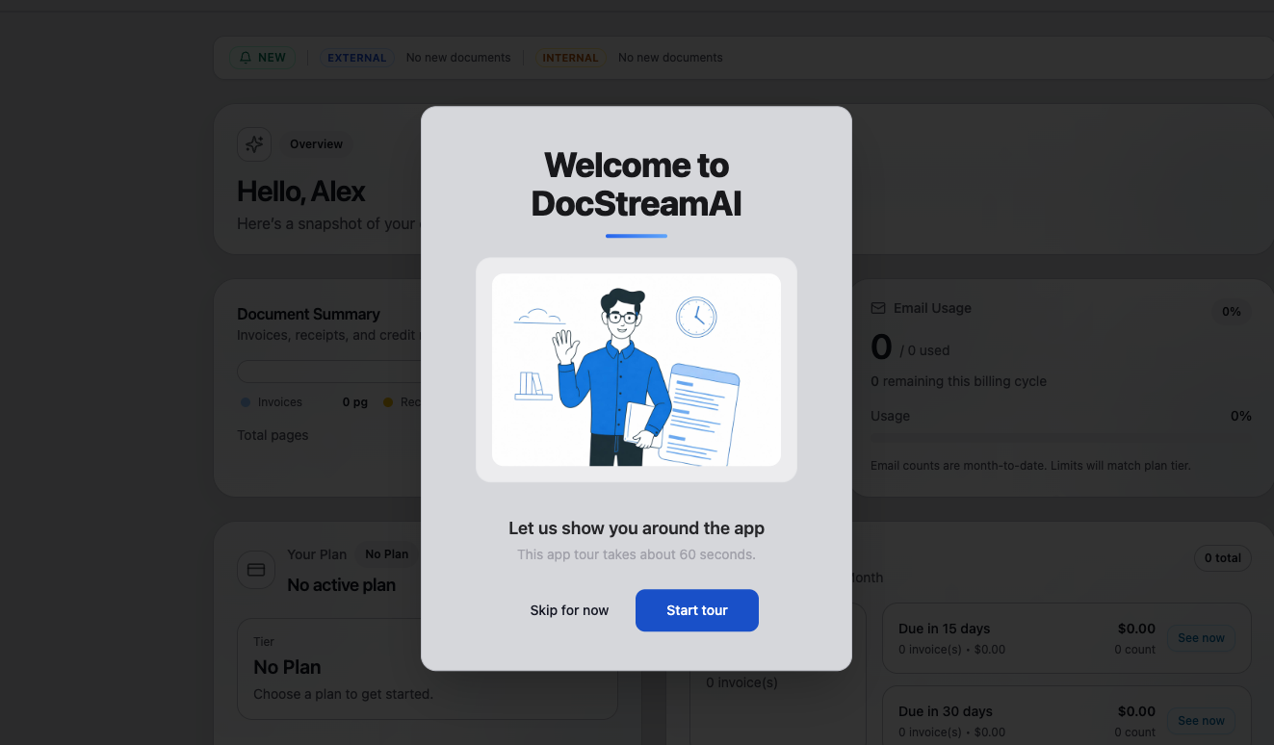Image resolution: width=1274 pixels, height=745 pixels.
Task: Click 'No new documents' next to EXTERNAL
Action: click(x=458, y=58)
